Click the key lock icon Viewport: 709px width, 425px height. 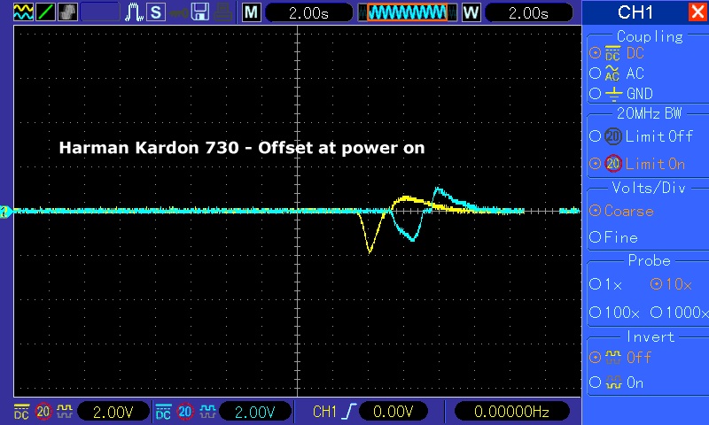click(x=179, y=12)
